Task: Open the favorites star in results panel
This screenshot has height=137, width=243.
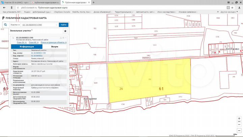Action: [x=65, y=31]
